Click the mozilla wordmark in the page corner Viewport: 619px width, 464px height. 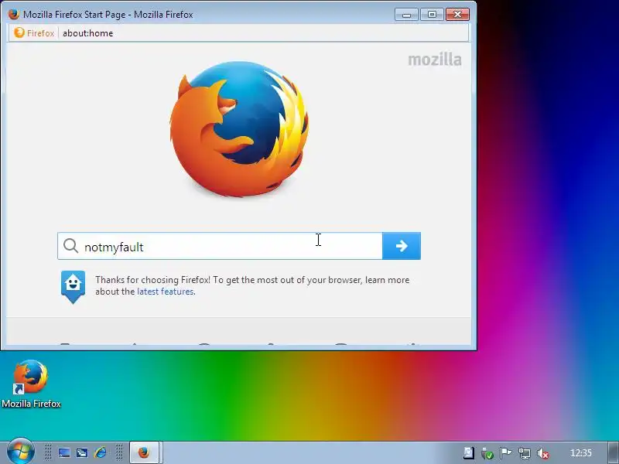tap(435, 60)
